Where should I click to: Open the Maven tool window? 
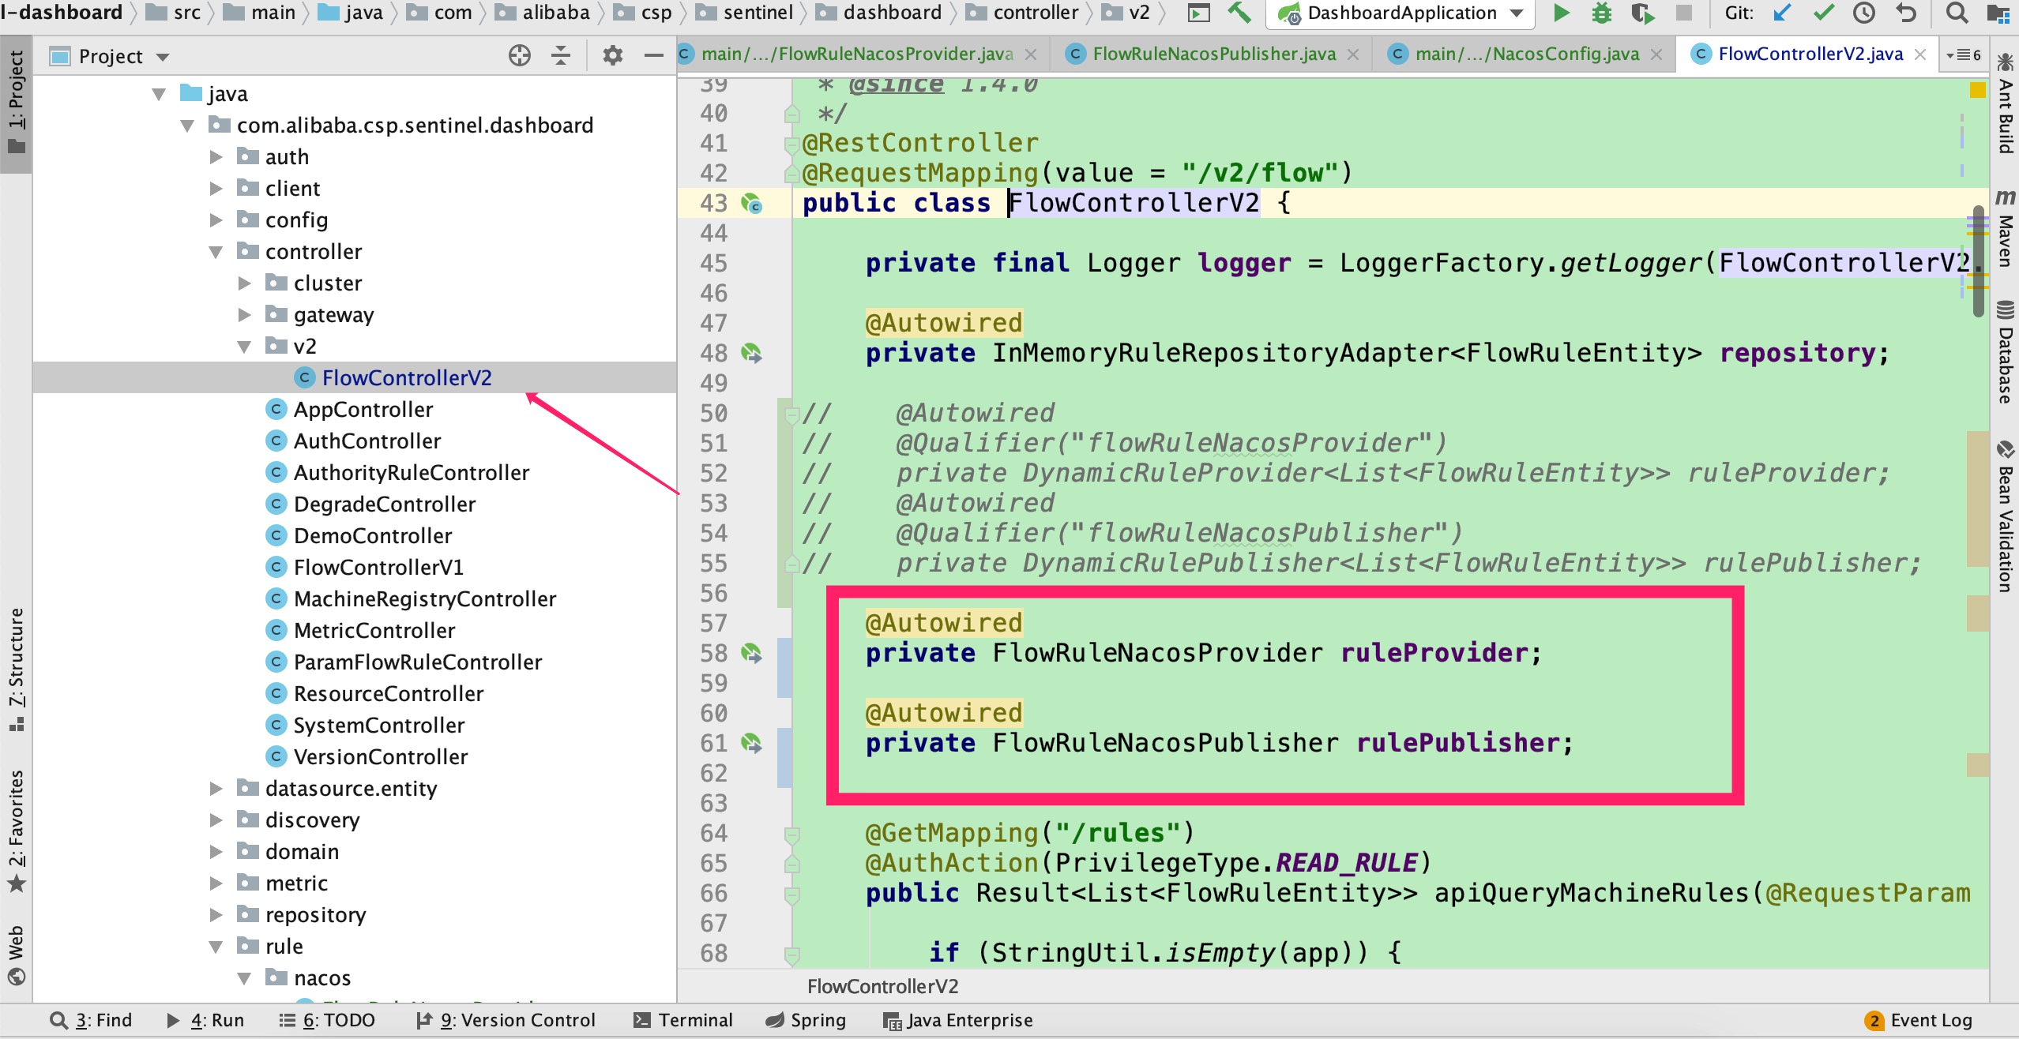coord(2005,227)
